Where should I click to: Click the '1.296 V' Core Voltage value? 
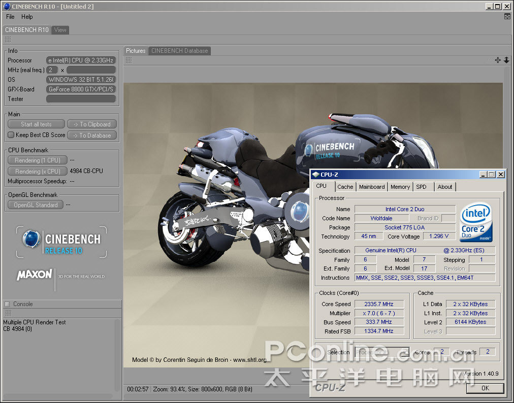439,236
